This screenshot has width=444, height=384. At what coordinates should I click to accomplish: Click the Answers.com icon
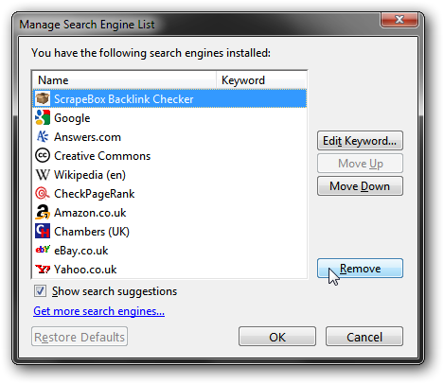click(x=43, y=136)
